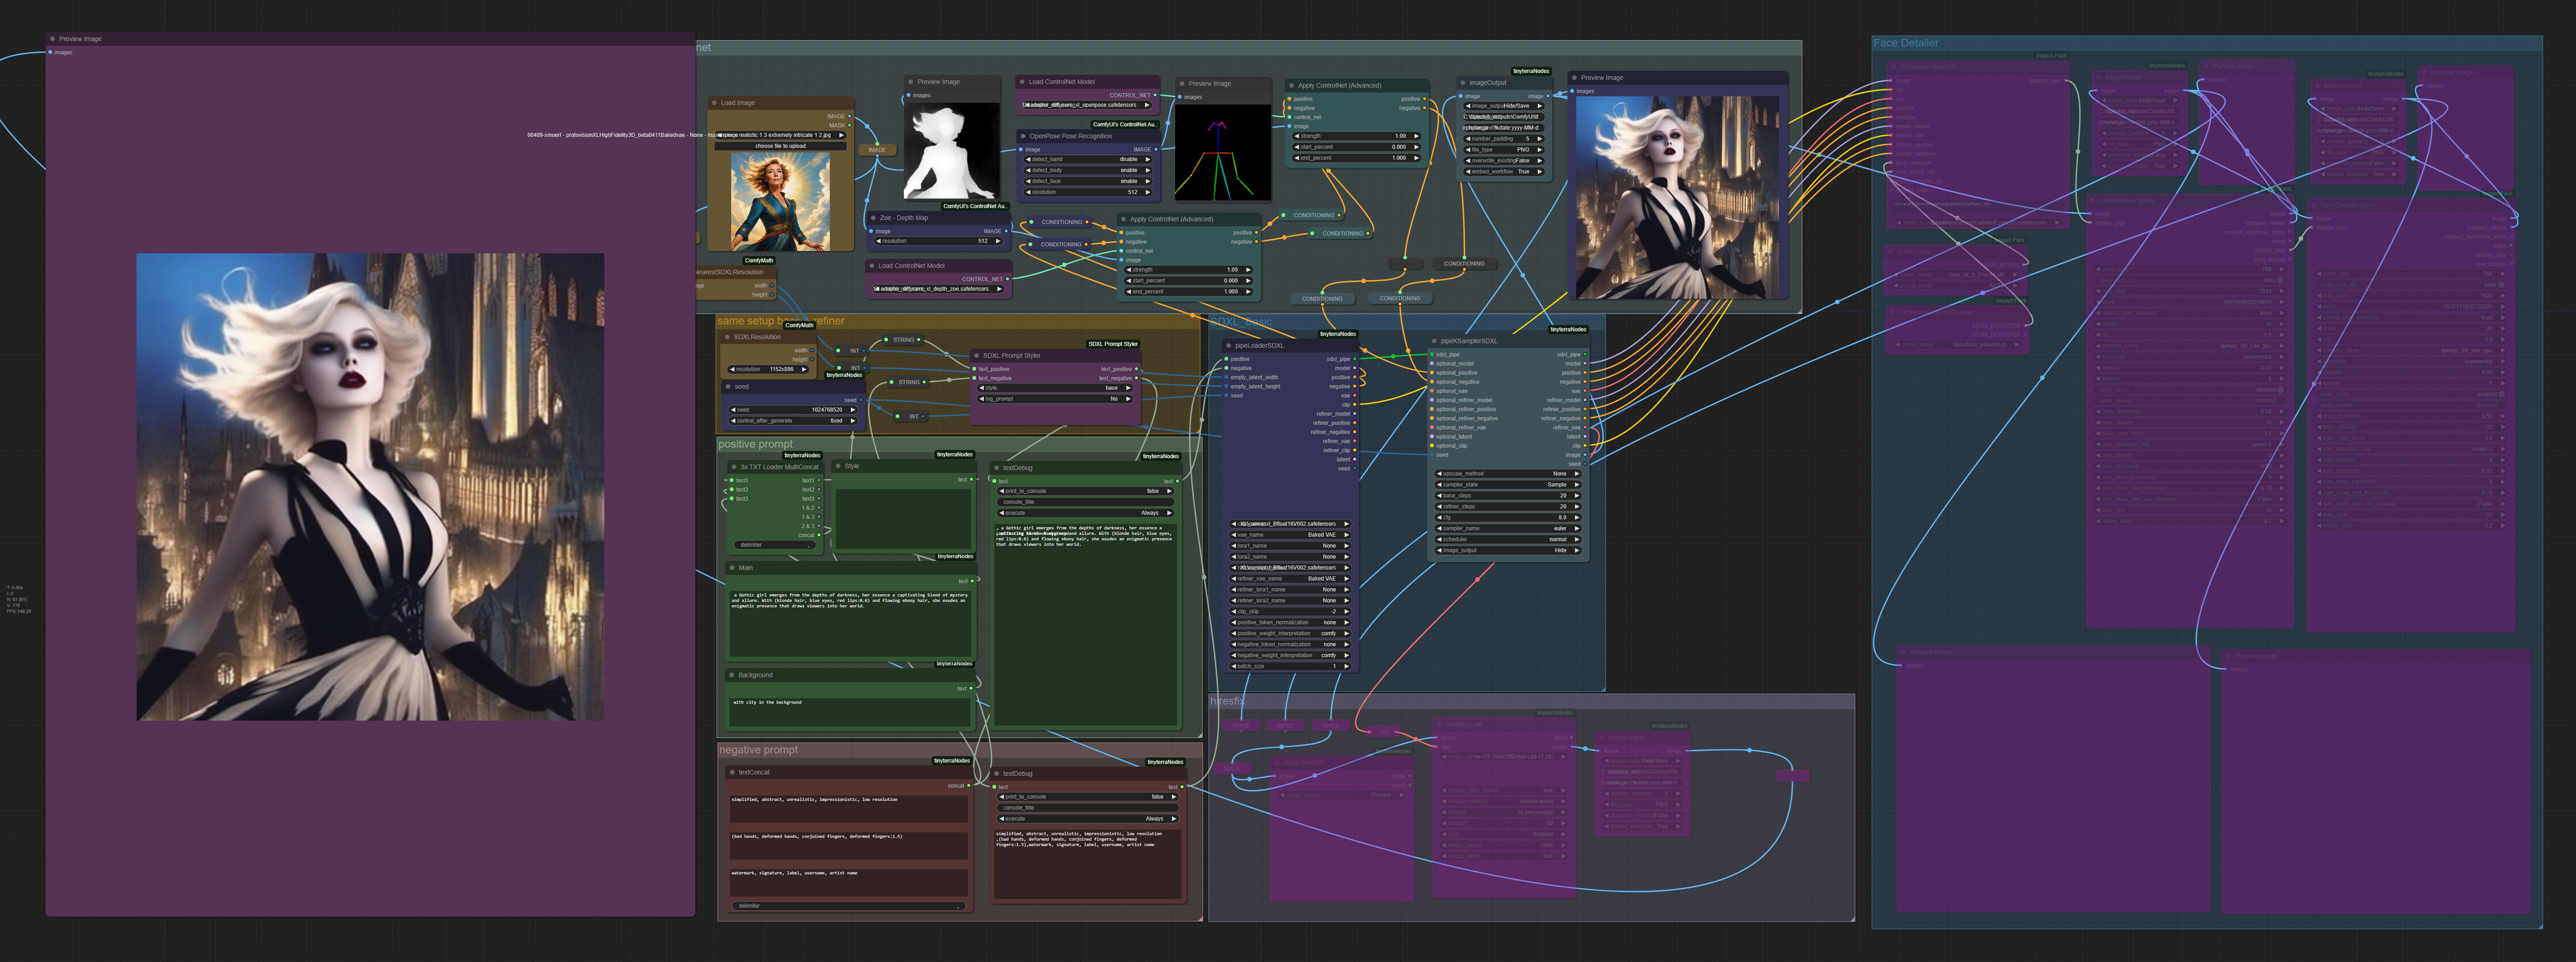Toggle detect_hand in OpenPose Pose Recognition
2576x962 pixels.
coord(1088,159)
